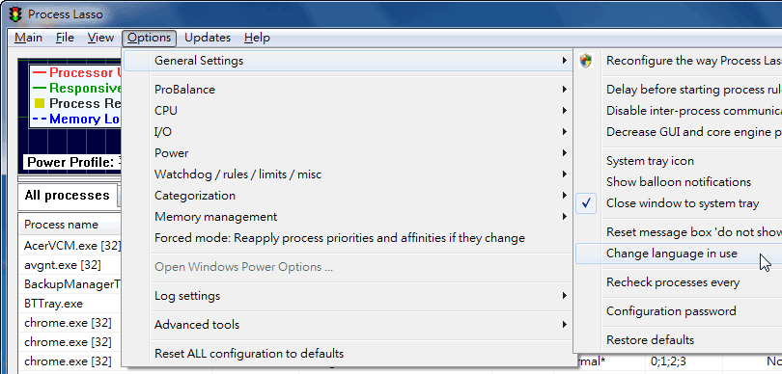The image size is (782, 374).
Task: Open the Updates menu
Action: tap(208, 38)
